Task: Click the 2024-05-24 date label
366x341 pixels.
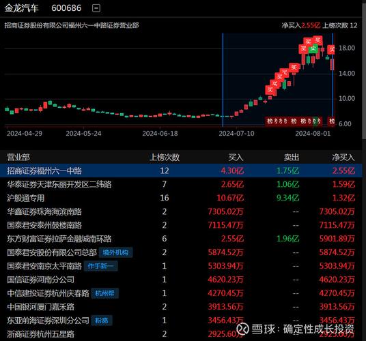Action: click(83, 133)
